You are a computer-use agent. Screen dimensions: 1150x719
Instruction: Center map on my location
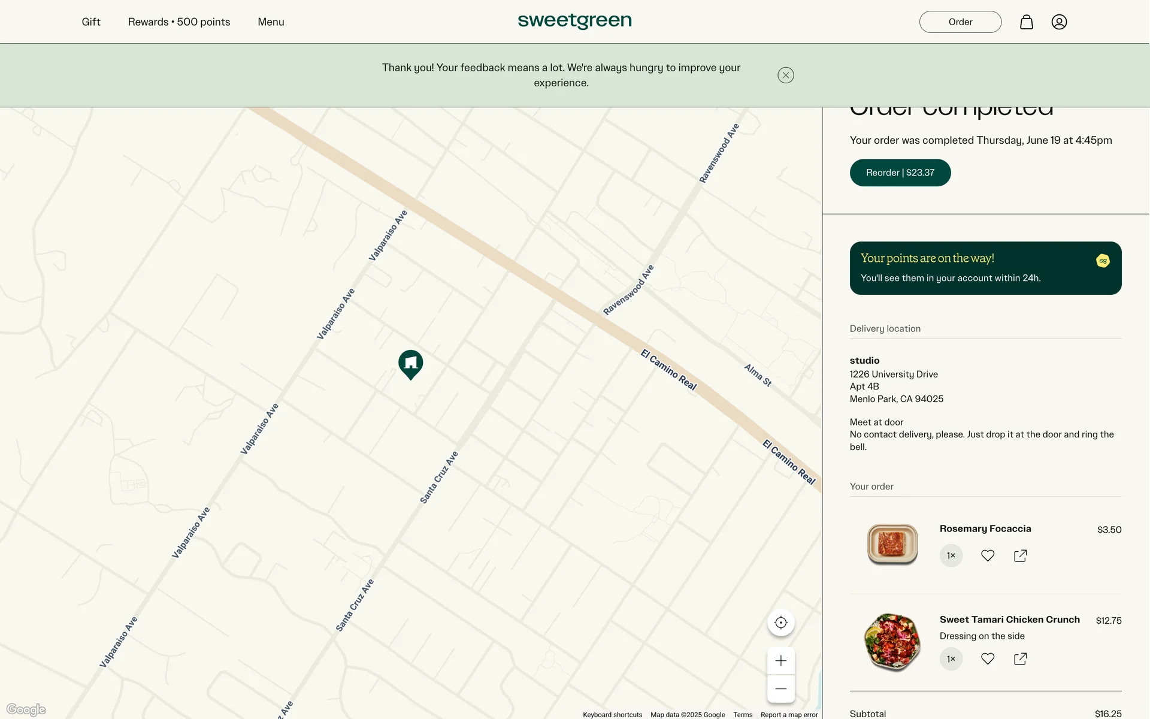coord(780,623)
